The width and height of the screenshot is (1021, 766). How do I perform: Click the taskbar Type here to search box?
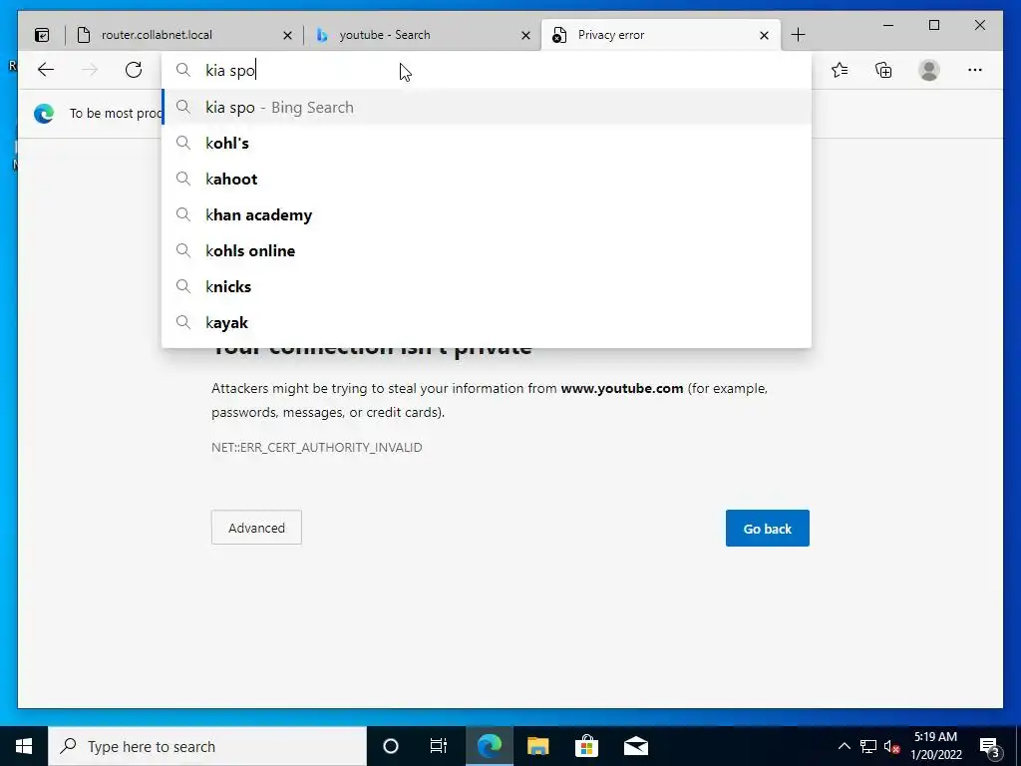click(207, 746)
